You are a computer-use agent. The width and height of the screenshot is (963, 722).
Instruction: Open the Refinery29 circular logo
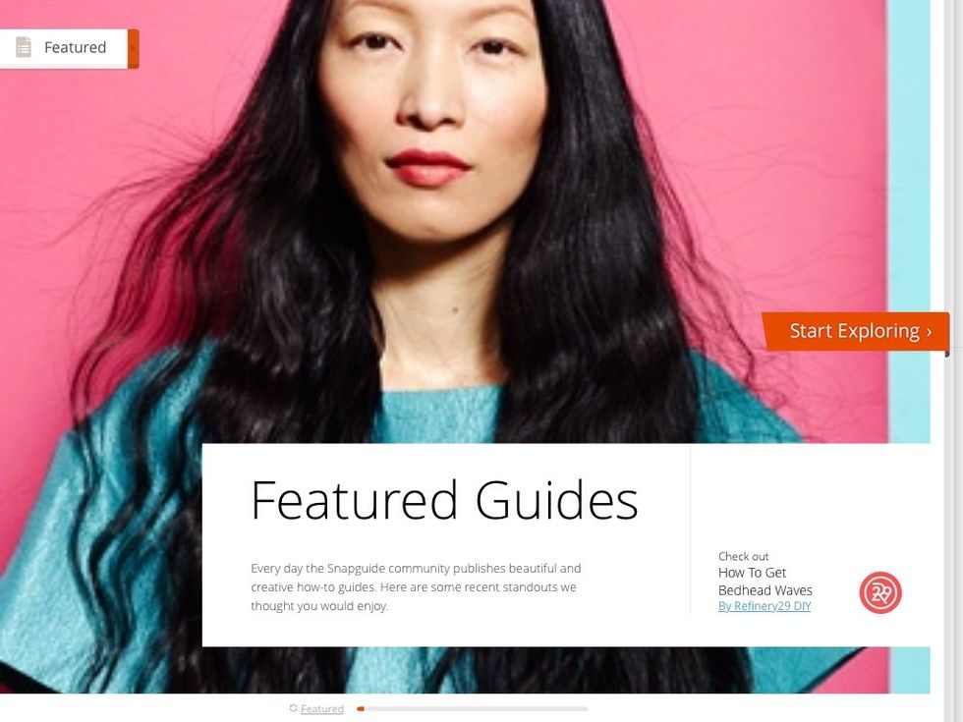tap(880, 592)
